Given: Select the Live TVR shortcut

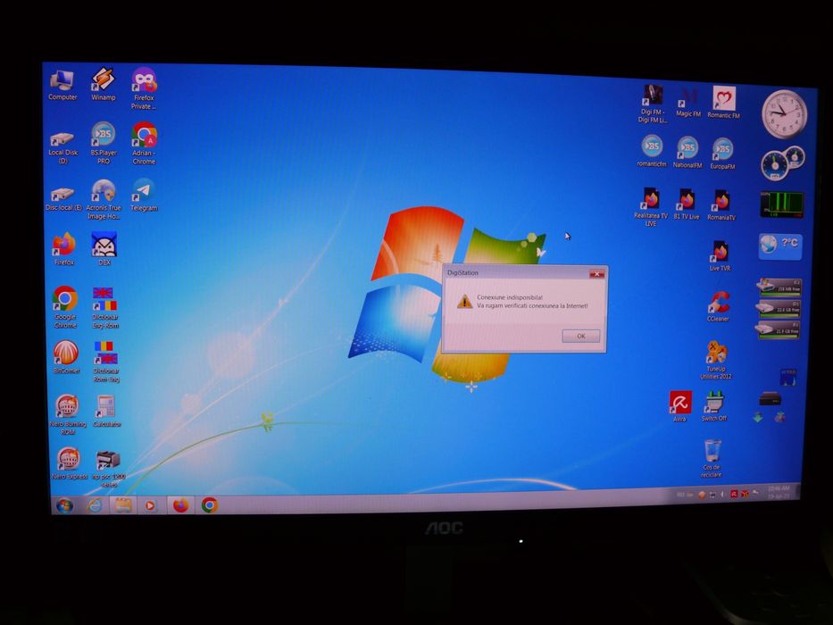Looking at the screenshot, I should click(x=721, y=255).
